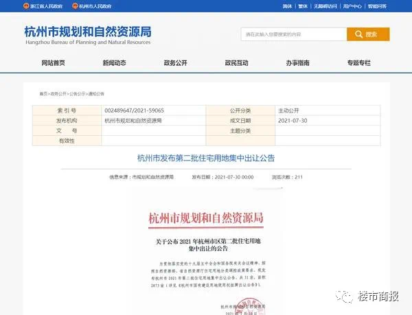
Task: Go to 首页 in breadcrumb
Action: pyautogui.click(x=43, y=94)
